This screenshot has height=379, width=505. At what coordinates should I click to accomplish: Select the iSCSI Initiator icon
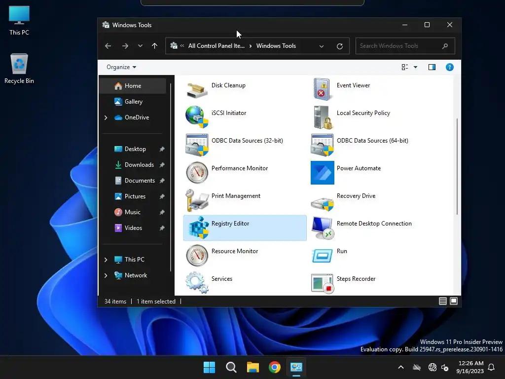[x=197, y=117]
